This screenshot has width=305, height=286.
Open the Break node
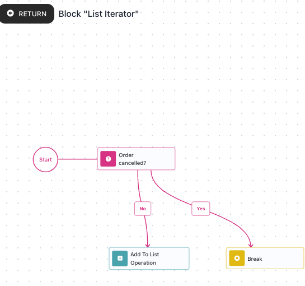point(265,258)
